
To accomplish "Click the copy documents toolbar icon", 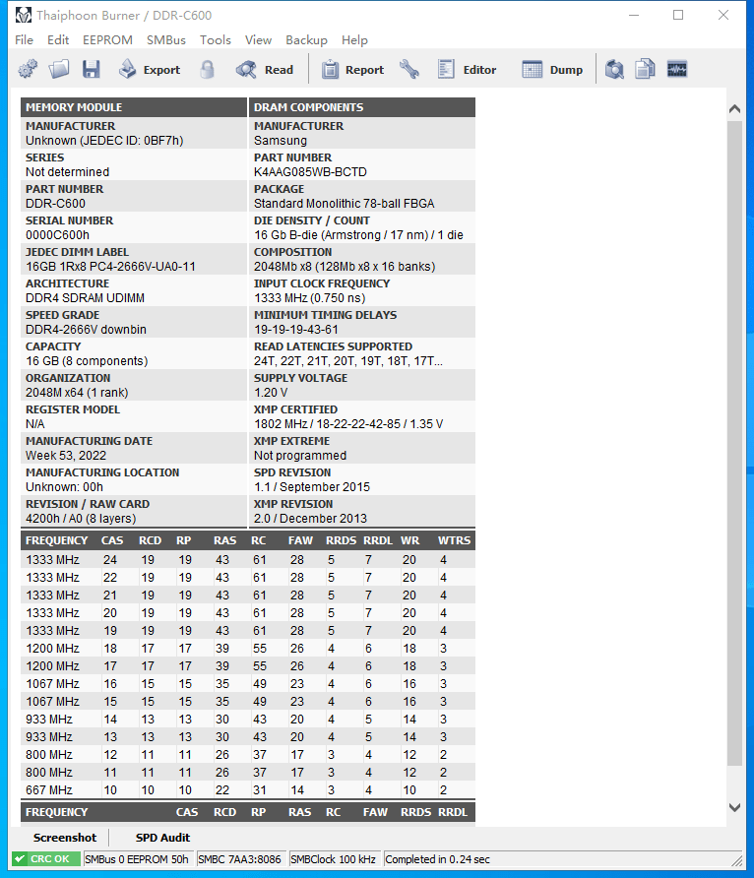I will coord(646,70).
